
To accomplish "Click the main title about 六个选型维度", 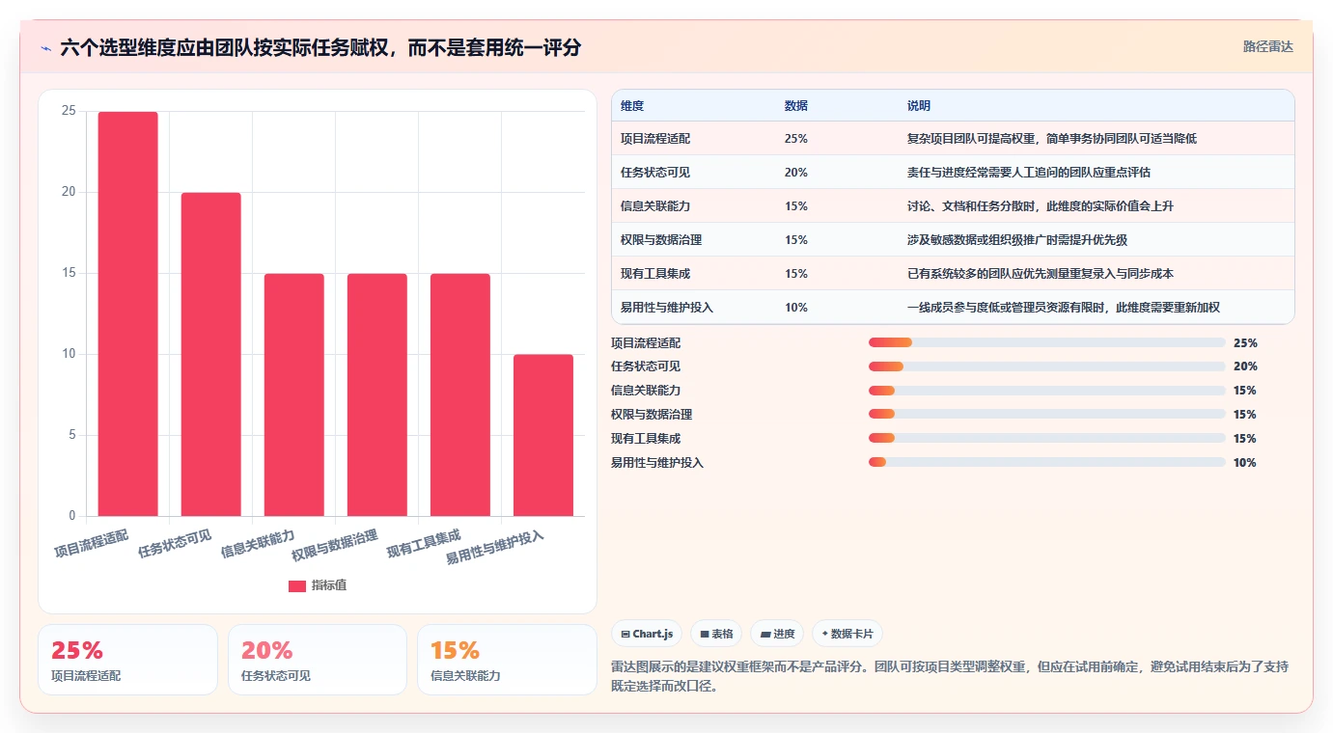I will click(x=320, y=47).
